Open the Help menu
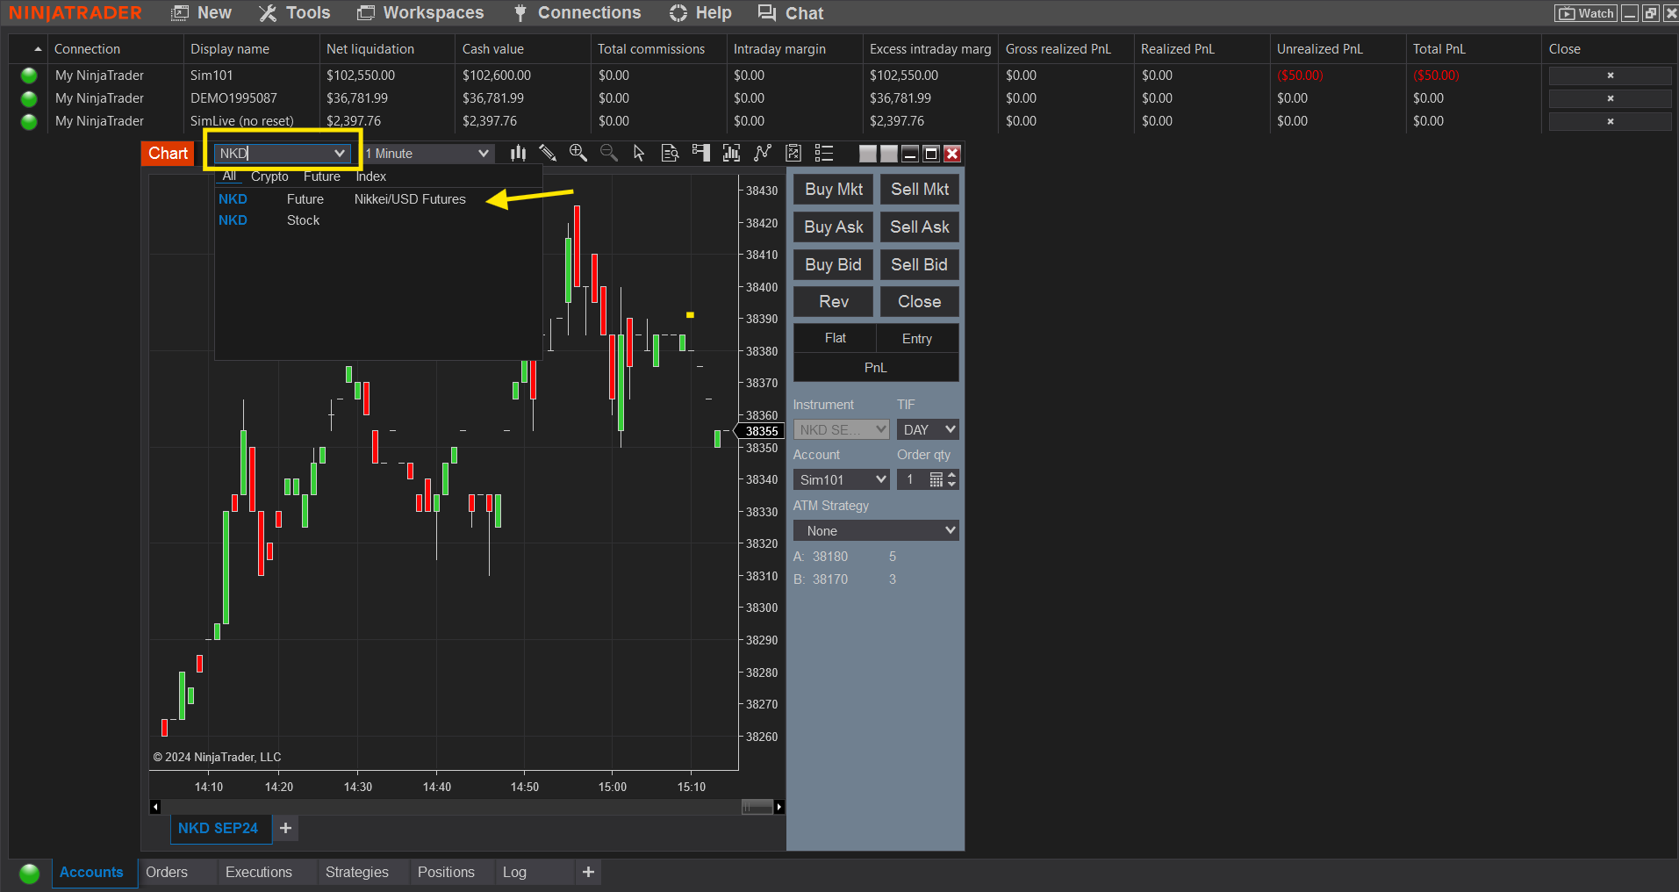 tap(700, 13)
